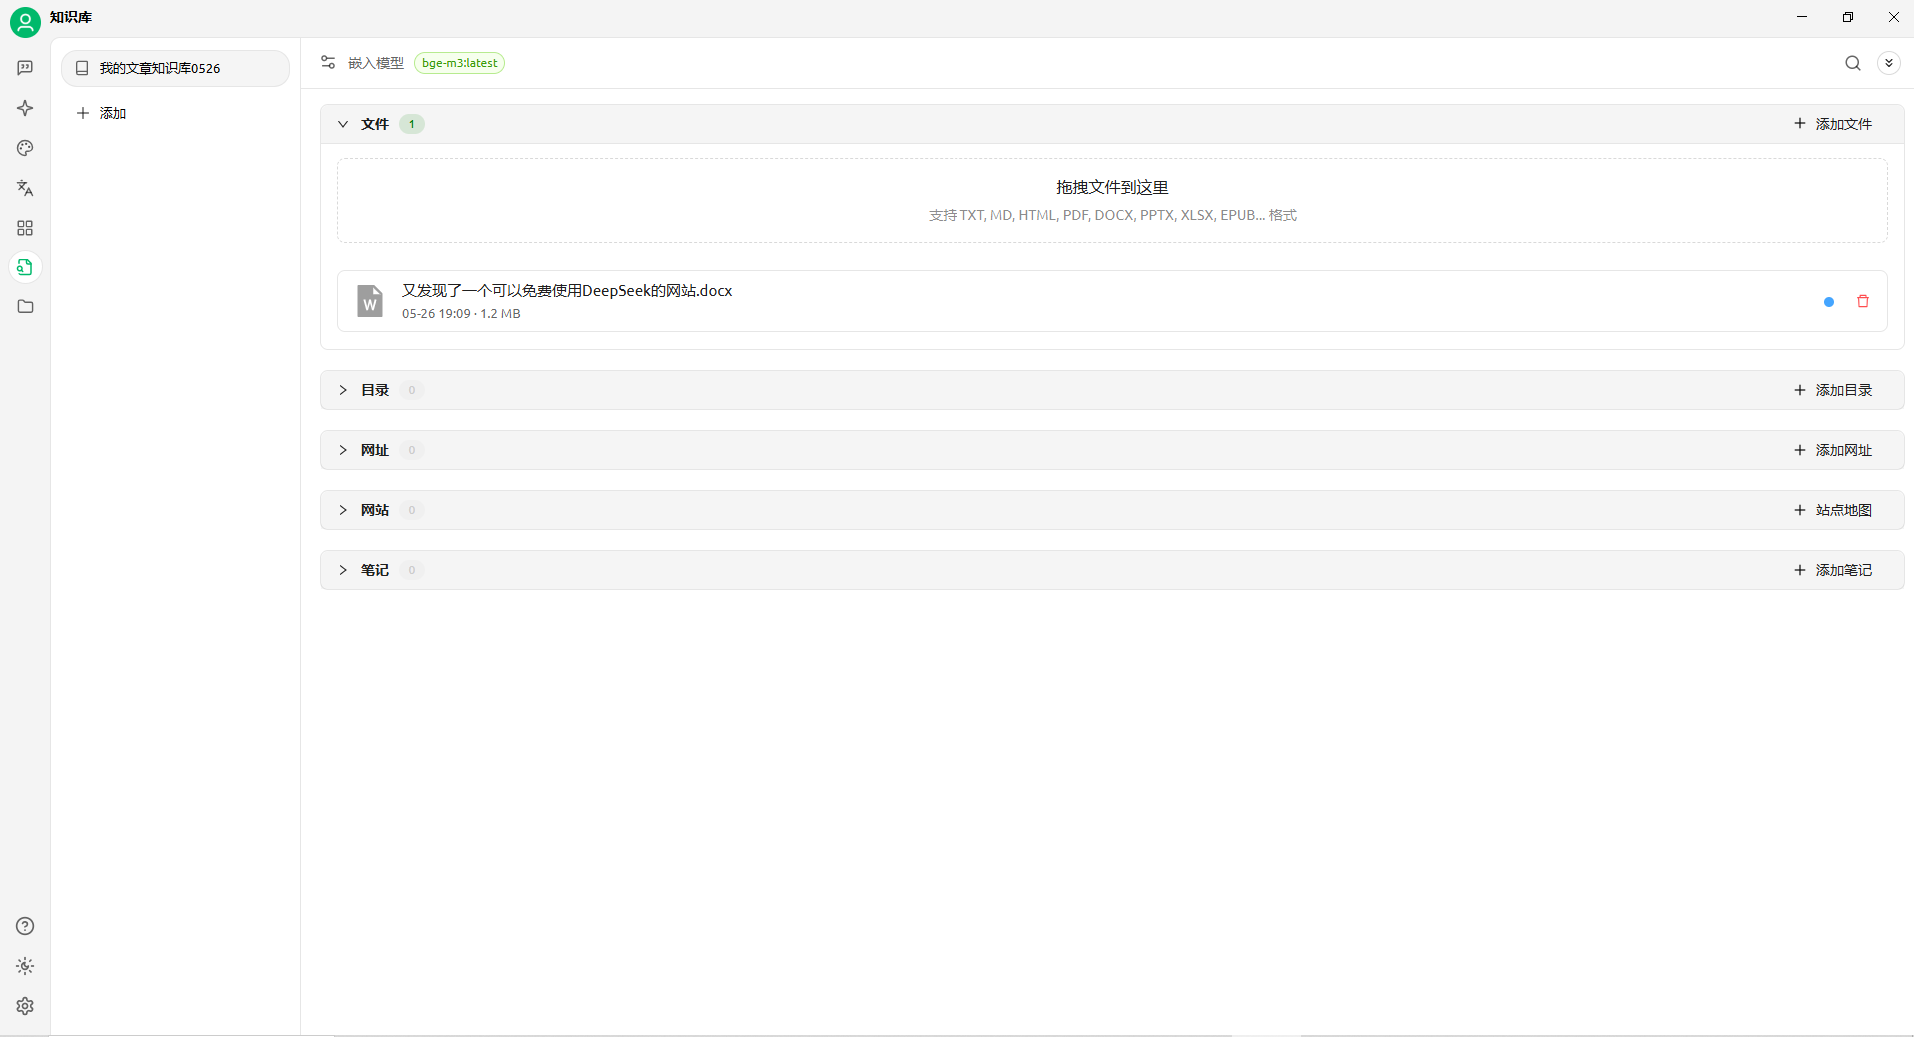Open the translate sidebar icon
Image resolution: width=1914 pixels, height=1037 pixels.
(25, 188)
